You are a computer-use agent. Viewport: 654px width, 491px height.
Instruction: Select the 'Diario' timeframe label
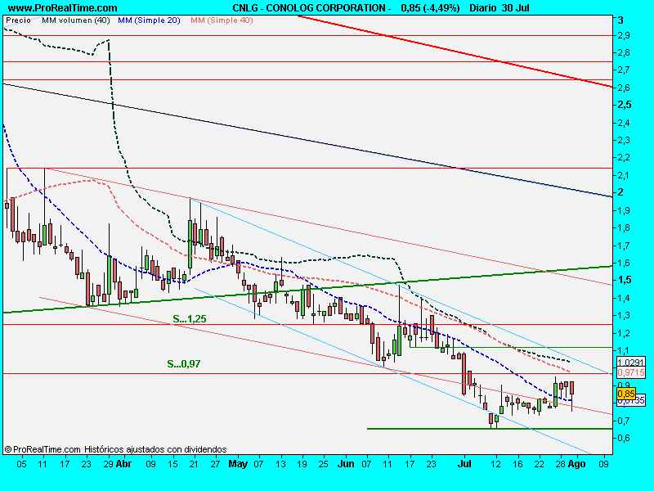(483, 8)
